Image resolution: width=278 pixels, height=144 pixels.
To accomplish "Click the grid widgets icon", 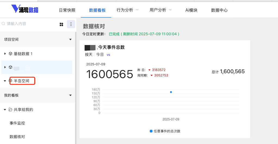I will [61, 24].
